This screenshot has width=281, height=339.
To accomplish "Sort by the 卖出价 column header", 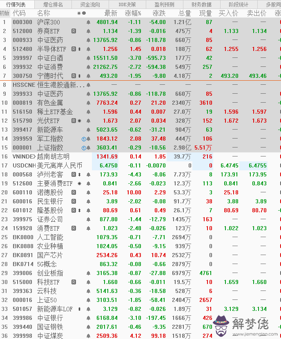I will coord(257,13).
